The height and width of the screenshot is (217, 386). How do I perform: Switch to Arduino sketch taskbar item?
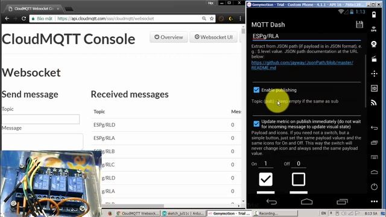click(x=183, y=213)
